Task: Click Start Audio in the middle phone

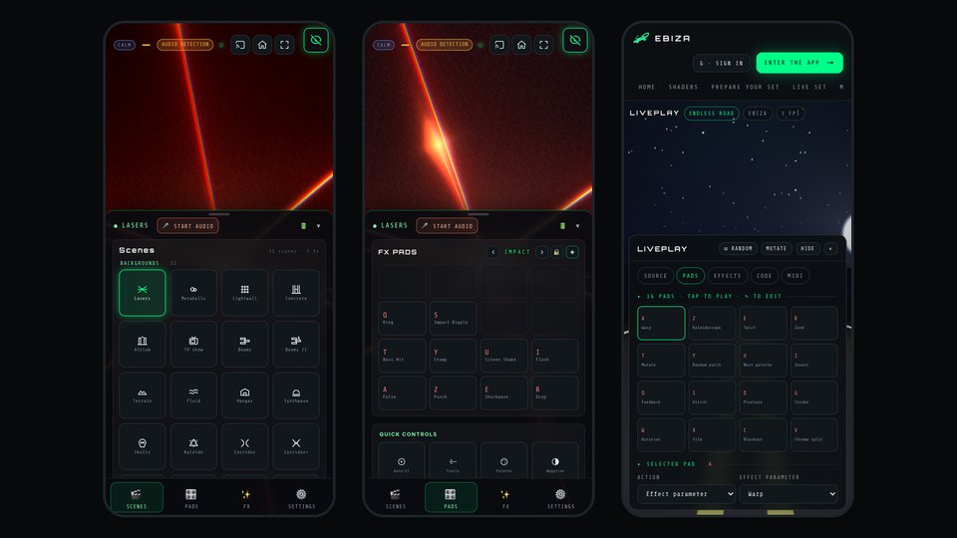Action: (x=447, y=226)
